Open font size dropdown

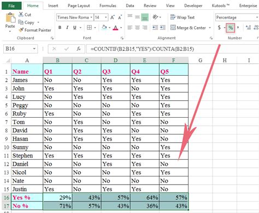[x=105, y=17]
